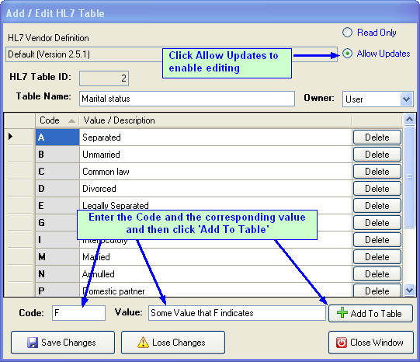
Task: Click the Code input field containing F
Action: click(78, 313)
